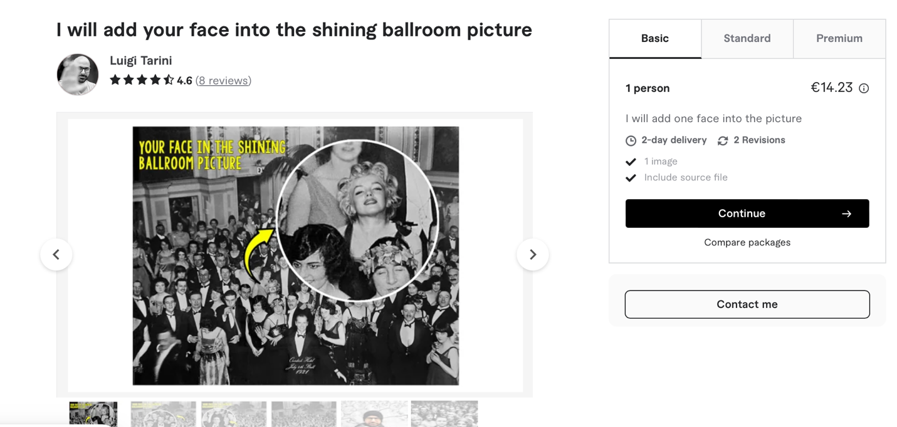Click the seller name Luigi Tarini

[141, 60]
